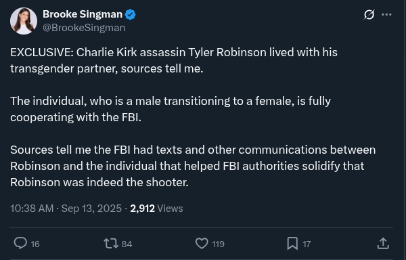Click the 16 replies count
406x260 pixels.
[x=35, y=244]
